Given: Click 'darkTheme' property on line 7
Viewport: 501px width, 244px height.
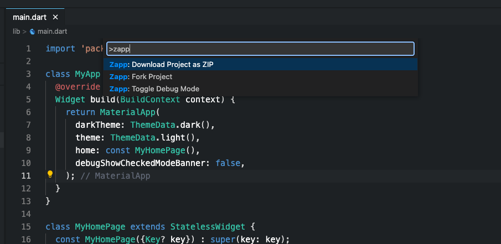Looking at the screenshot, I should tap(97, 124).
